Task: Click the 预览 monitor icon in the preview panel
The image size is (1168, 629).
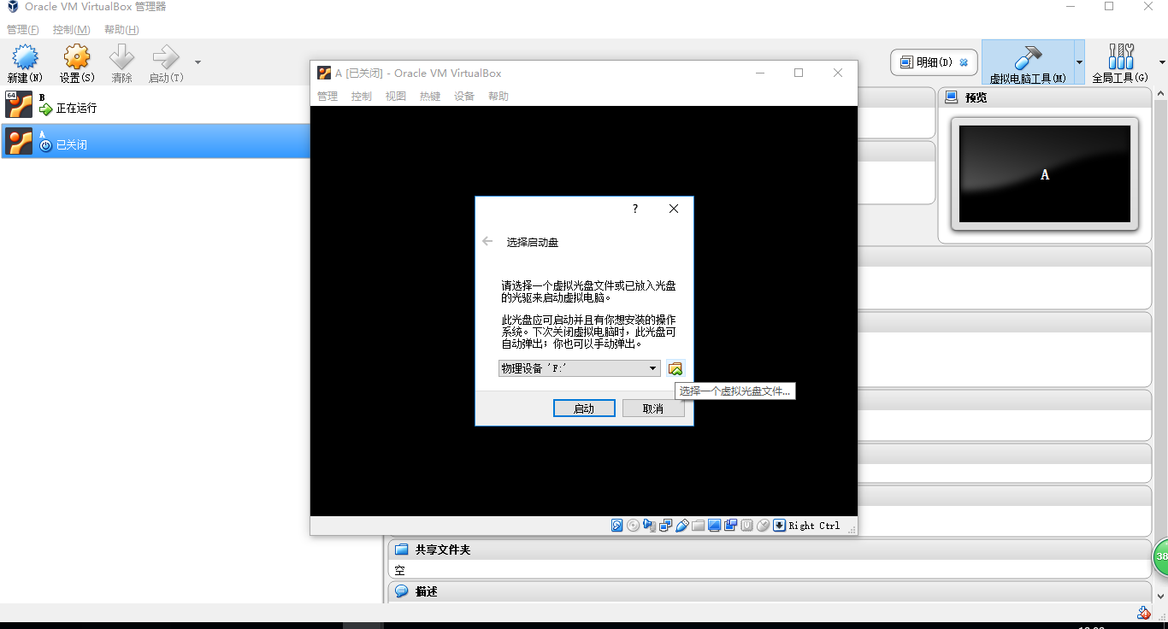Action: pos(952,97)
